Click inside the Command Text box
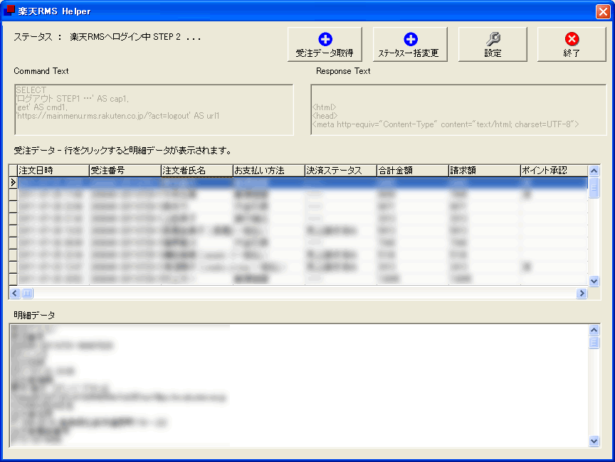This screenshot has width=615, height=462. pos(153,109)
